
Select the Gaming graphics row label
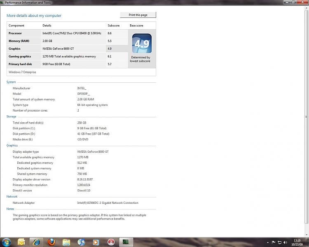20,56
